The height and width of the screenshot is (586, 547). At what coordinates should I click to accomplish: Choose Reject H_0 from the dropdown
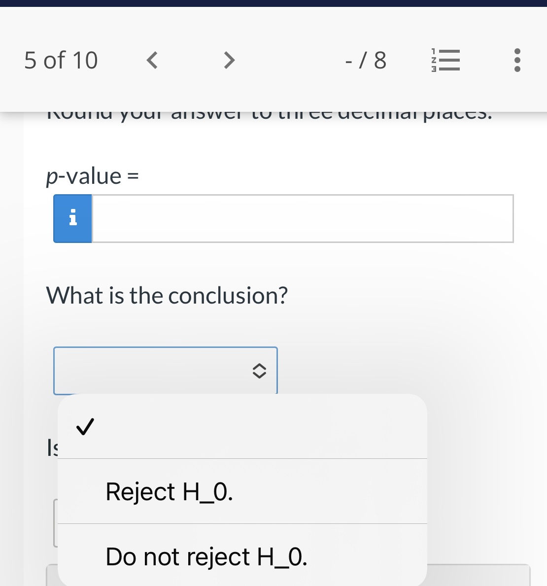[x=170, y=491]
